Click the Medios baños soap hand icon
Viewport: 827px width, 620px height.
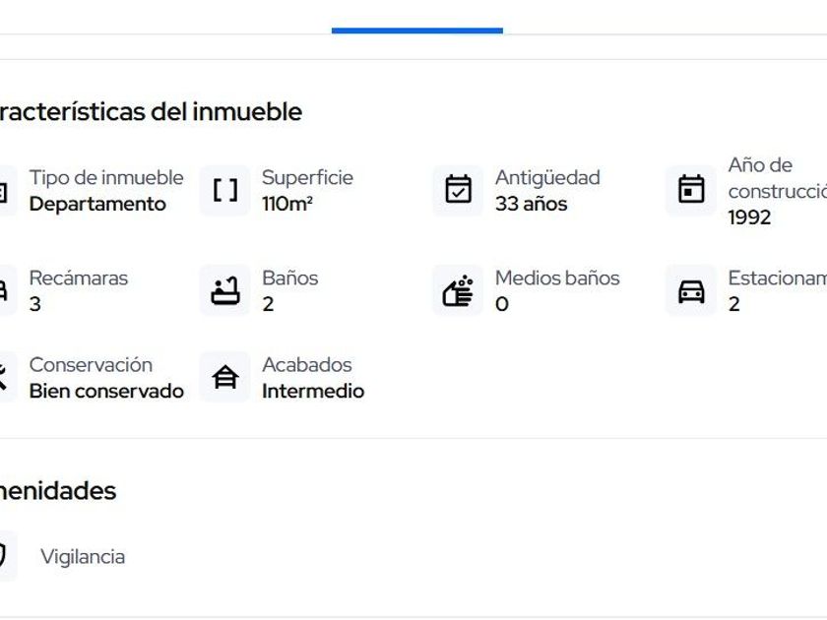(x=458, y=290)
